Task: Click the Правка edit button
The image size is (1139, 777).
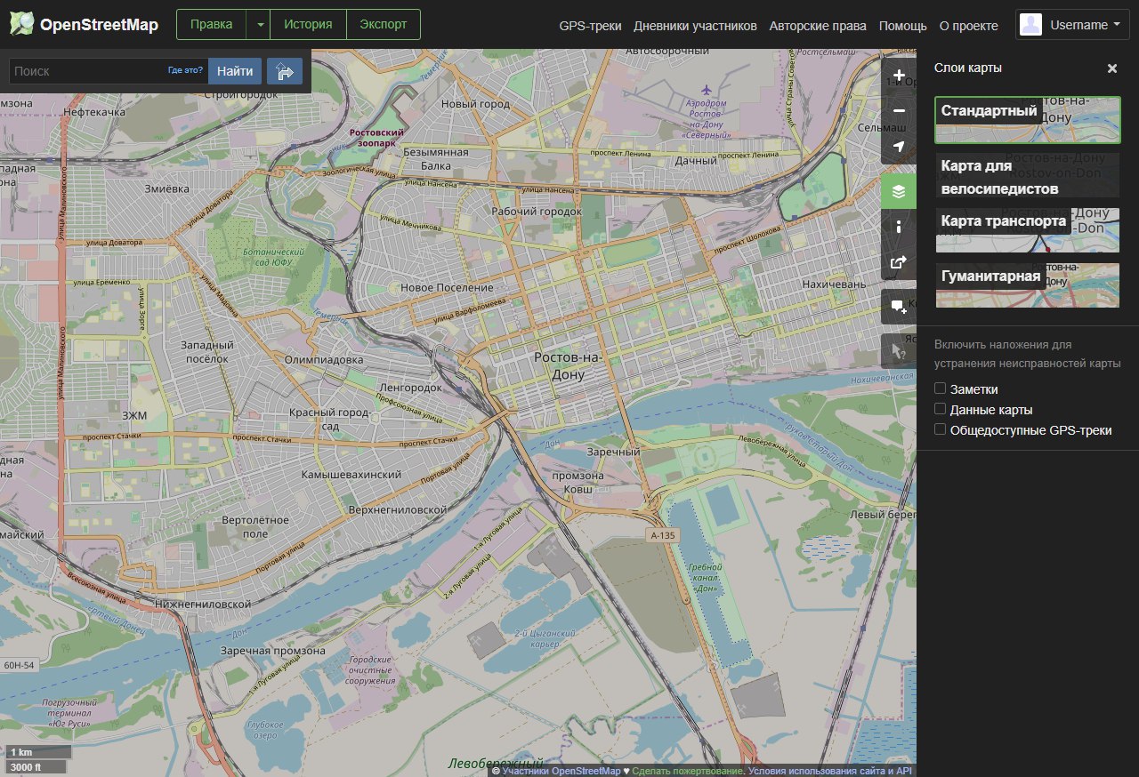Action: pyautogui.click(x=212, y=25)
